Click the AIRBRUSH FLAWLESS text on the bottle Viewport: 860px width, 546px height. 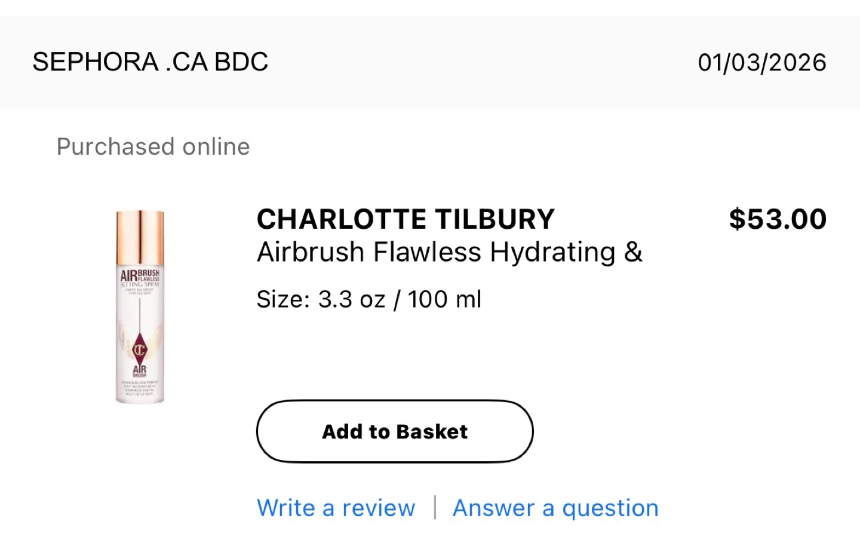(140, 275)
